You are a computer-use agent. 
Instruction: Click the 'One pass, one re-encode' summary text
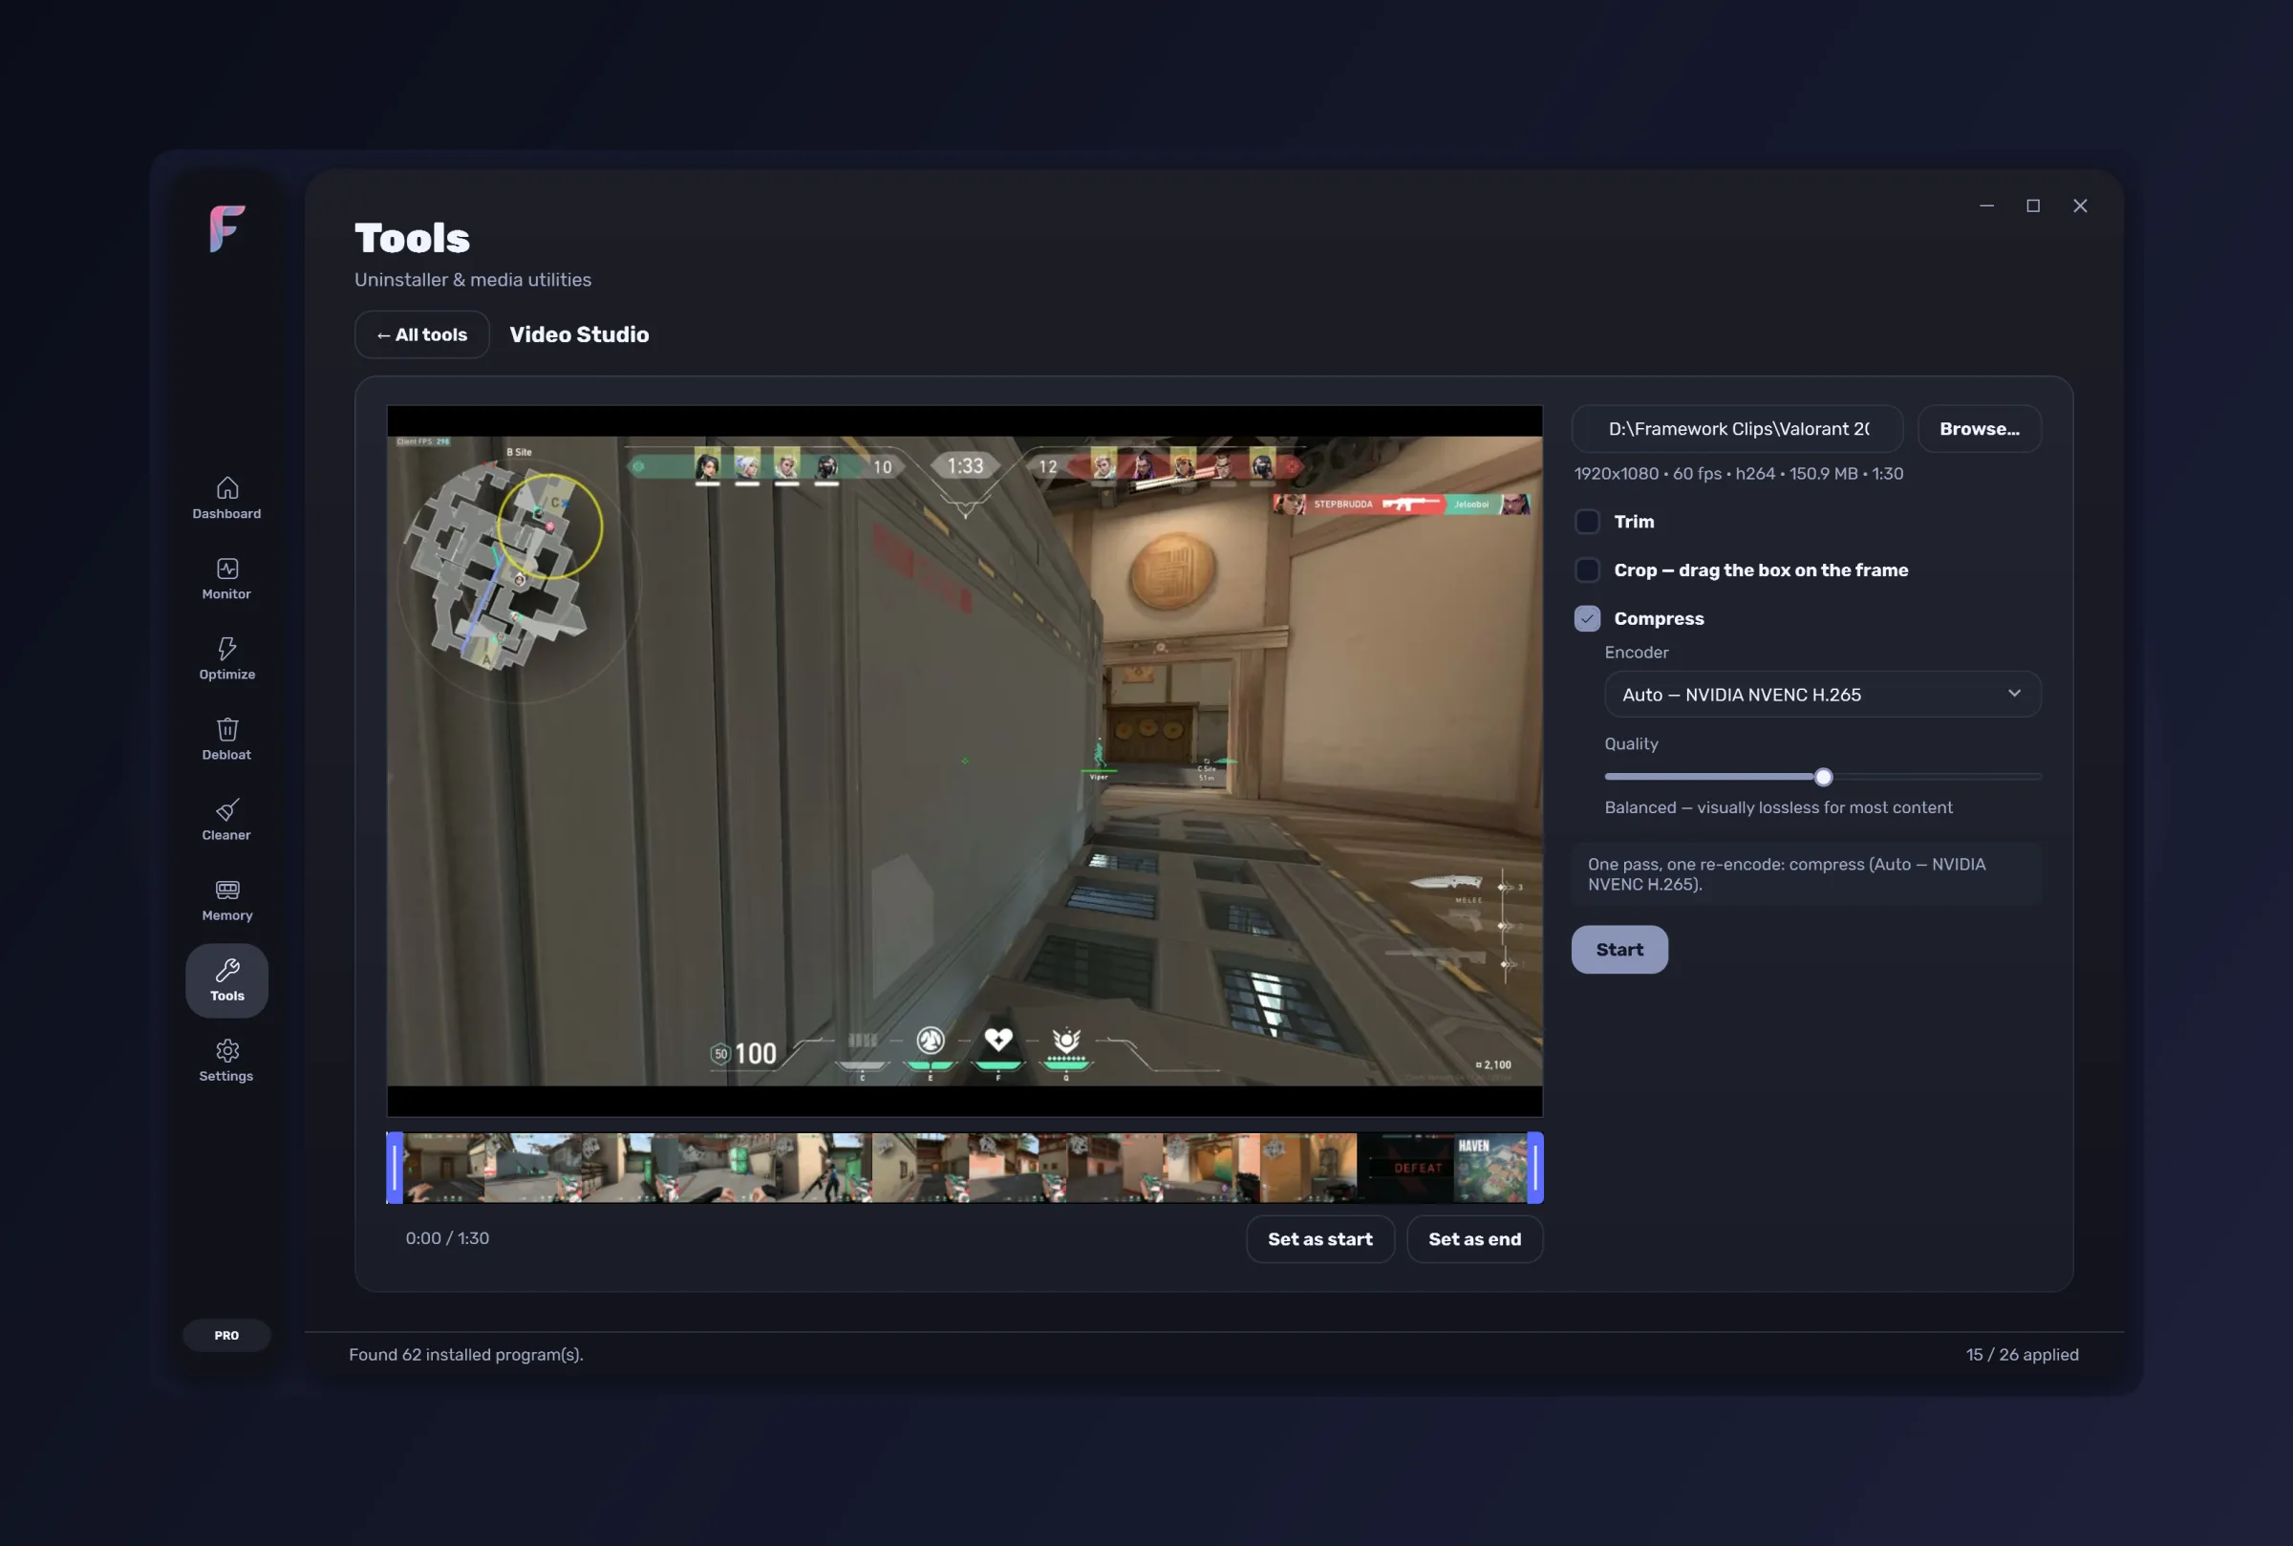pyautogui.click(x=1787, y=873)
